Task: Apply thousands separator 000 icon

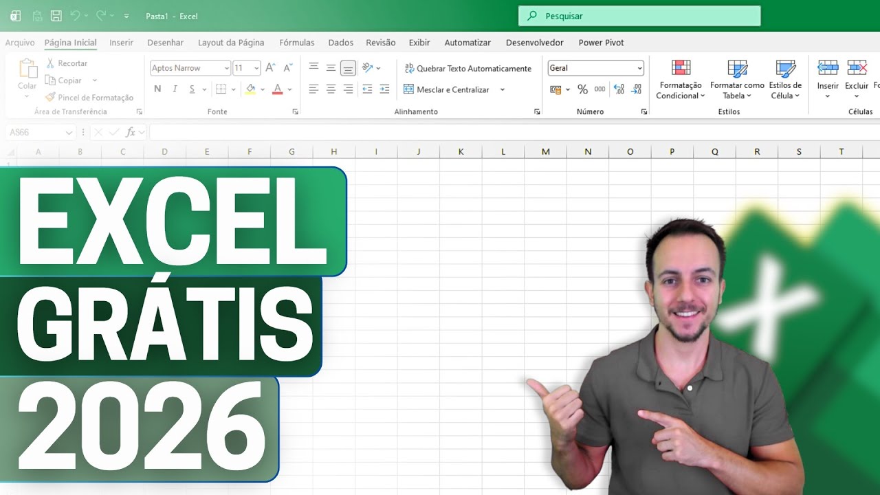Action: (600, 89)
